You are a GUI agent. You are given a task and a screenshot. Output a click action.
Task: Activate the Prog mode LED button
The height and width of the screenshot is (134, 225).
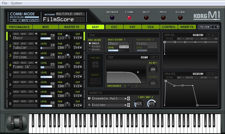pyautogui.click(x=163, y=18)
